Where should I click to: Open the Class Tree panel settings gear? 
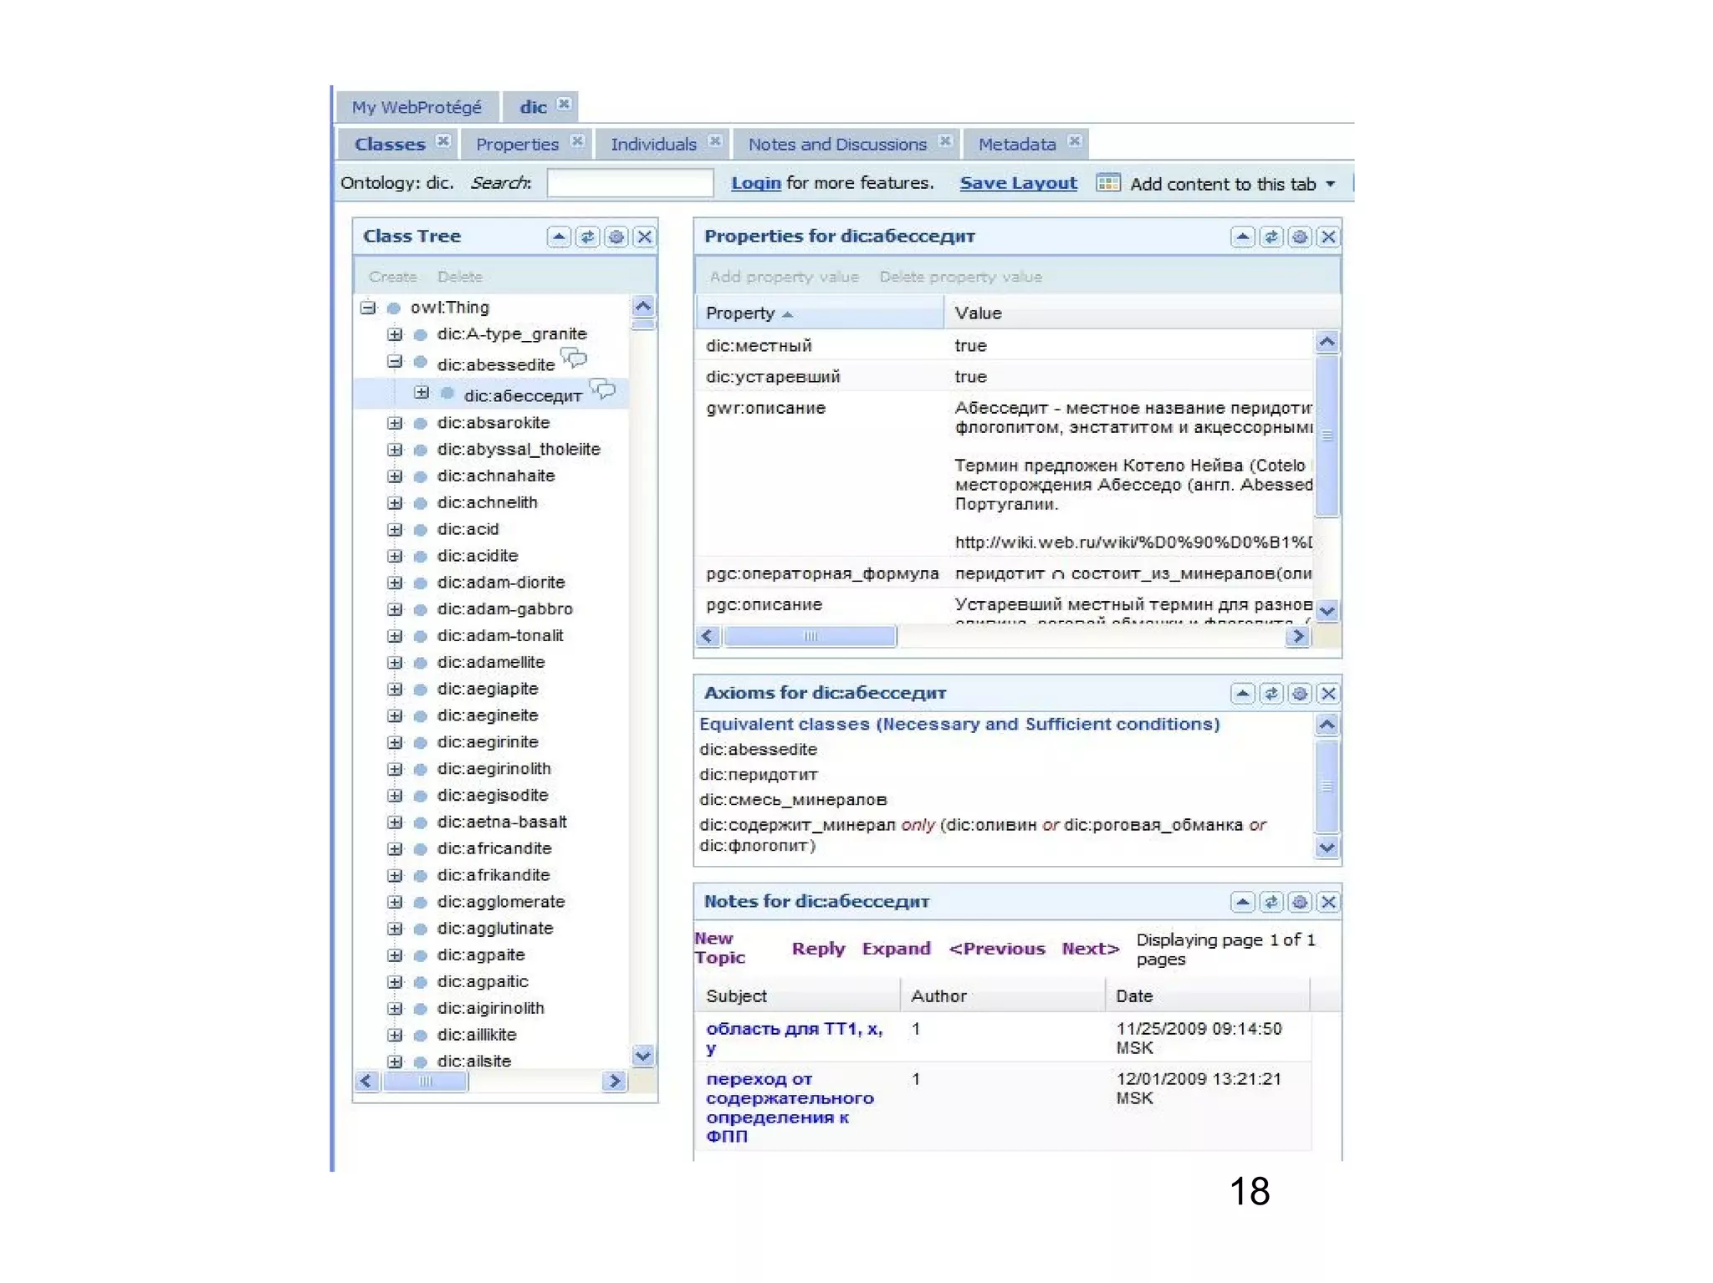(x=616, y=237)
